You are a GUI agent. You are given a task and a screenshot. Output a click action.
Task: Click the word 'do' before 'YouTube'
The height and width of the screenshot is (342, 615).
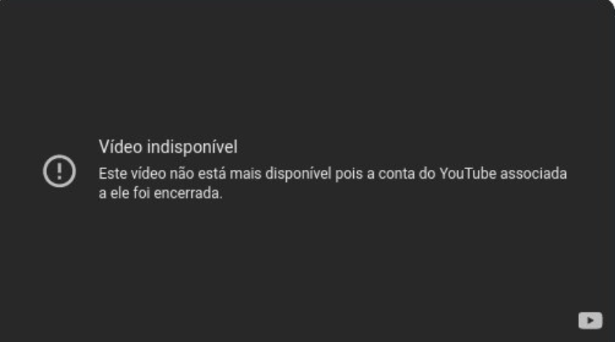[x=427, y=174]
